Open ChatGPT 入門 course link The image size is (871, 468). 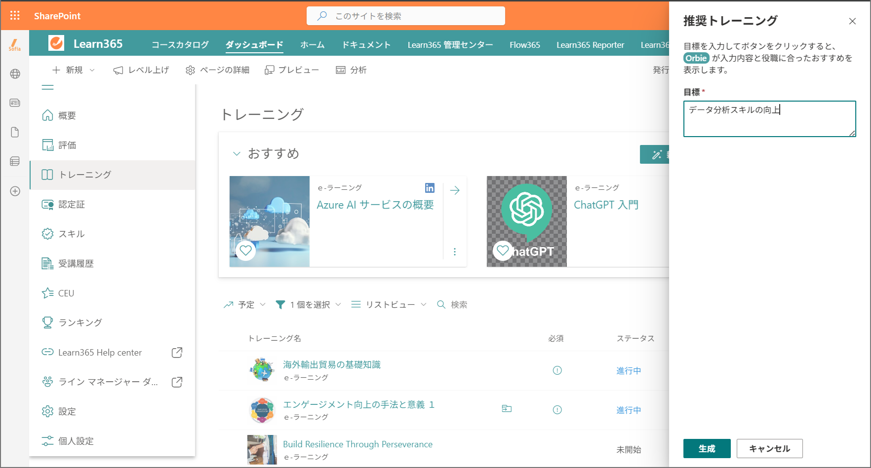tap(606, 205)
